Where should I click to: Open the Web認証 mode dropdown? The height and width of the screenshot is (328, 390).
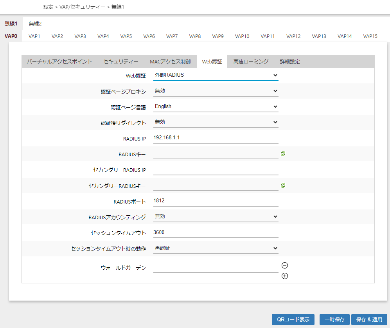click(216, 75)
